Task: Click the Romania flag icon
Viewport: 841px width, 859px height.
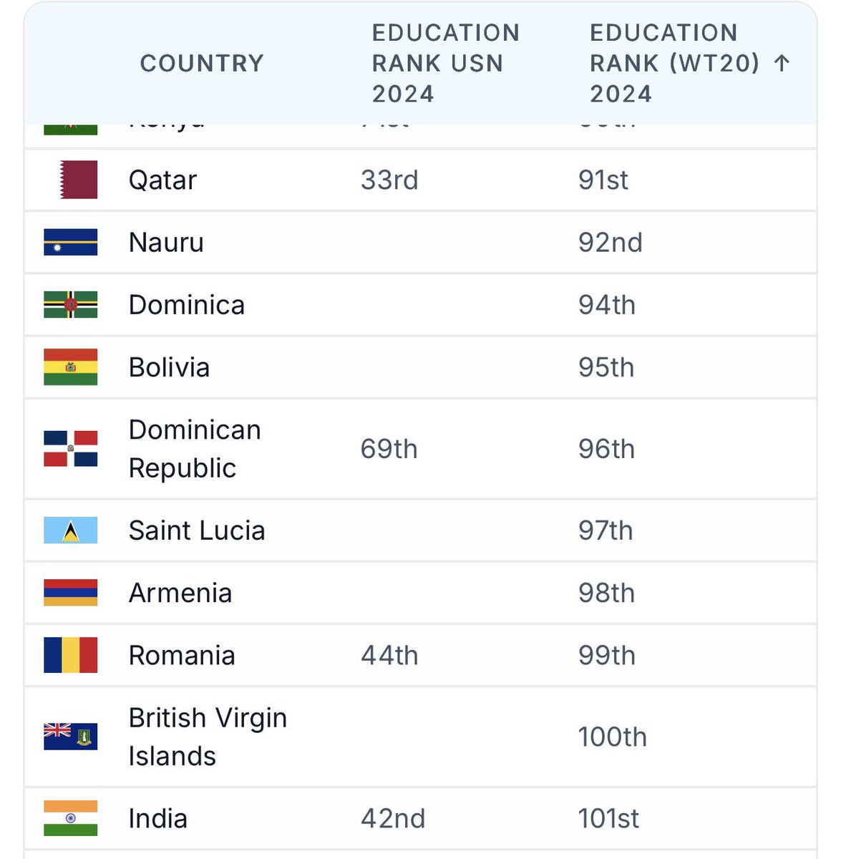Action: click(70, 655)
